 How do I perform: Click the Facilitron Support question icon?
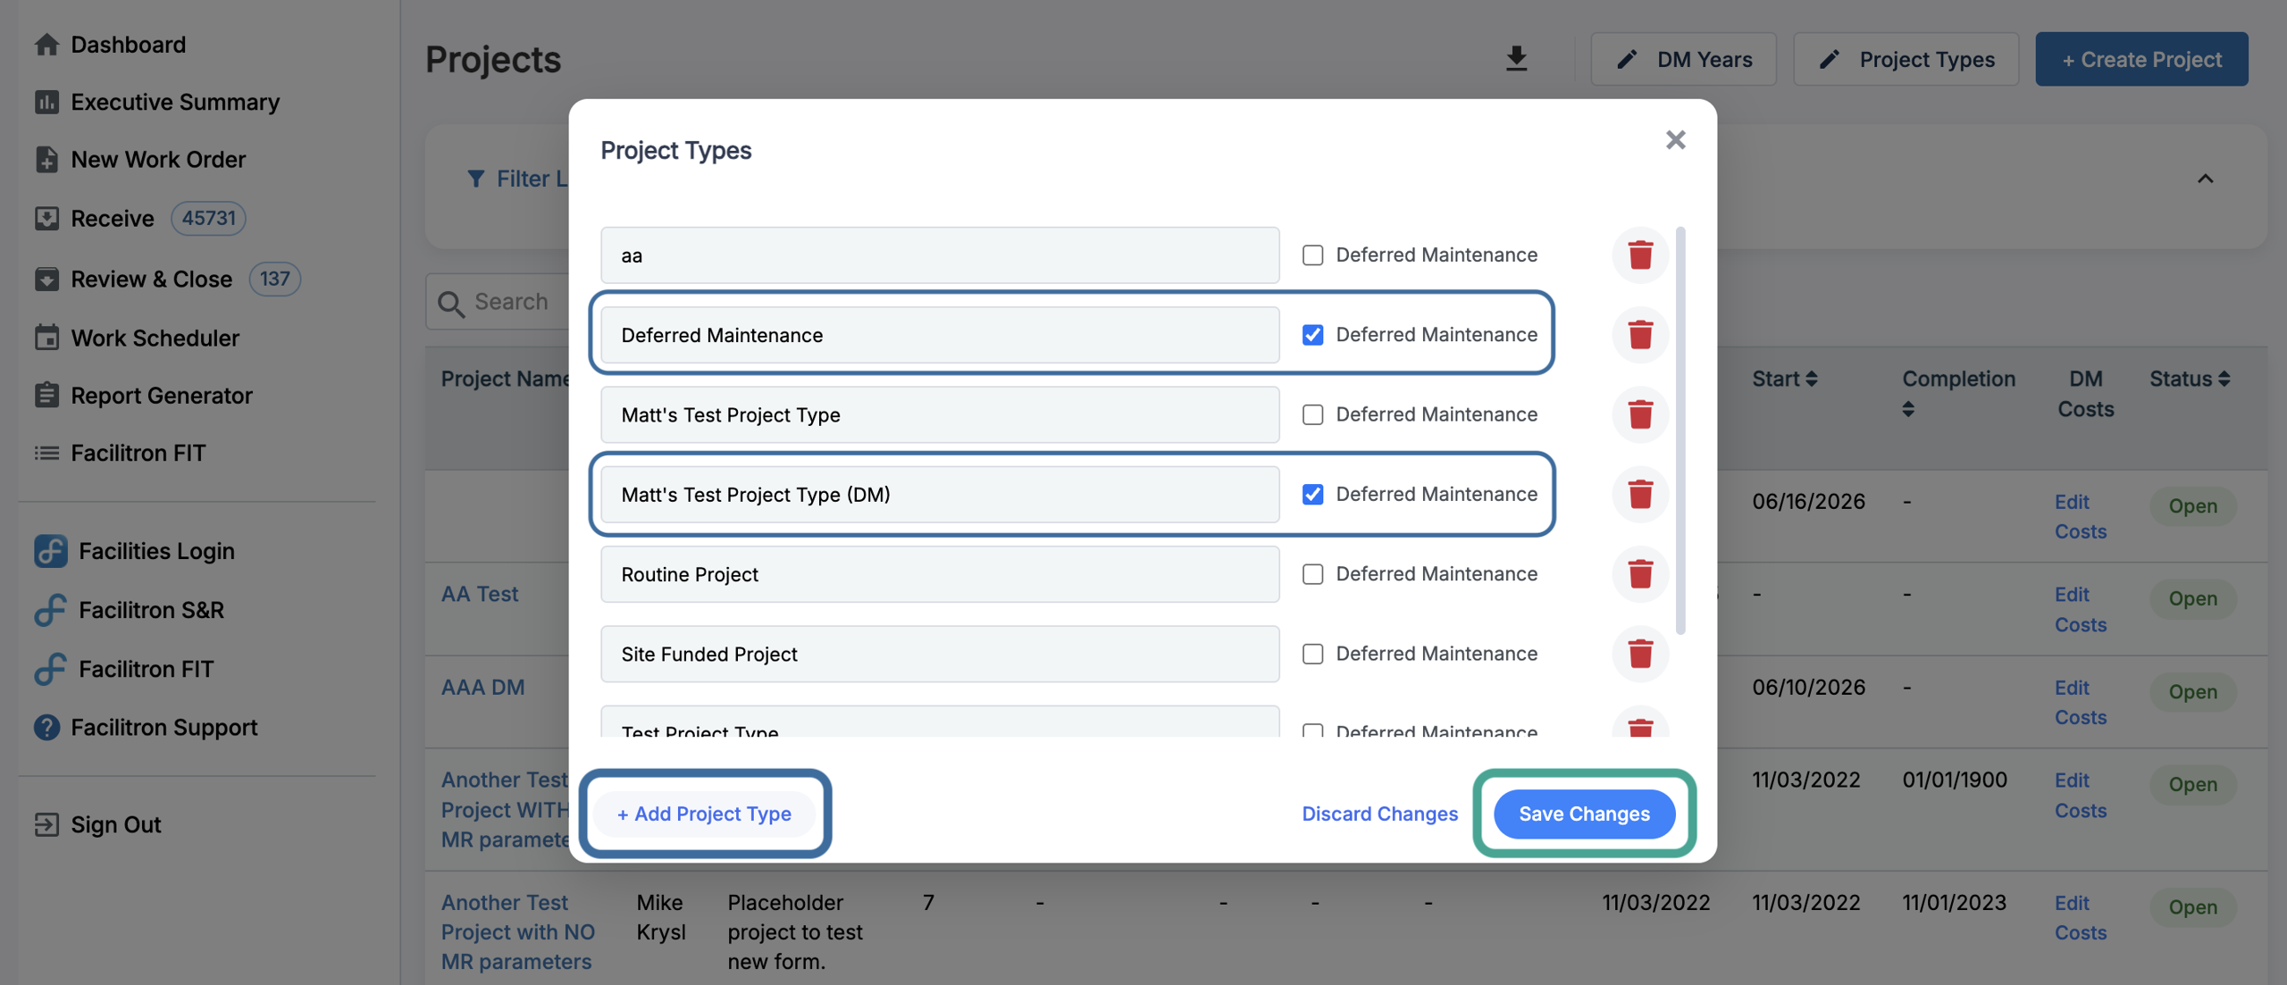point(46,727)
